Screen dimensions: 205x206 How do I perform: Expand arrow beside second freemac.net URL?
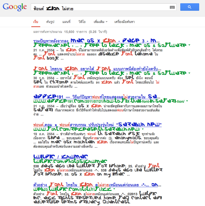[189, 73]
